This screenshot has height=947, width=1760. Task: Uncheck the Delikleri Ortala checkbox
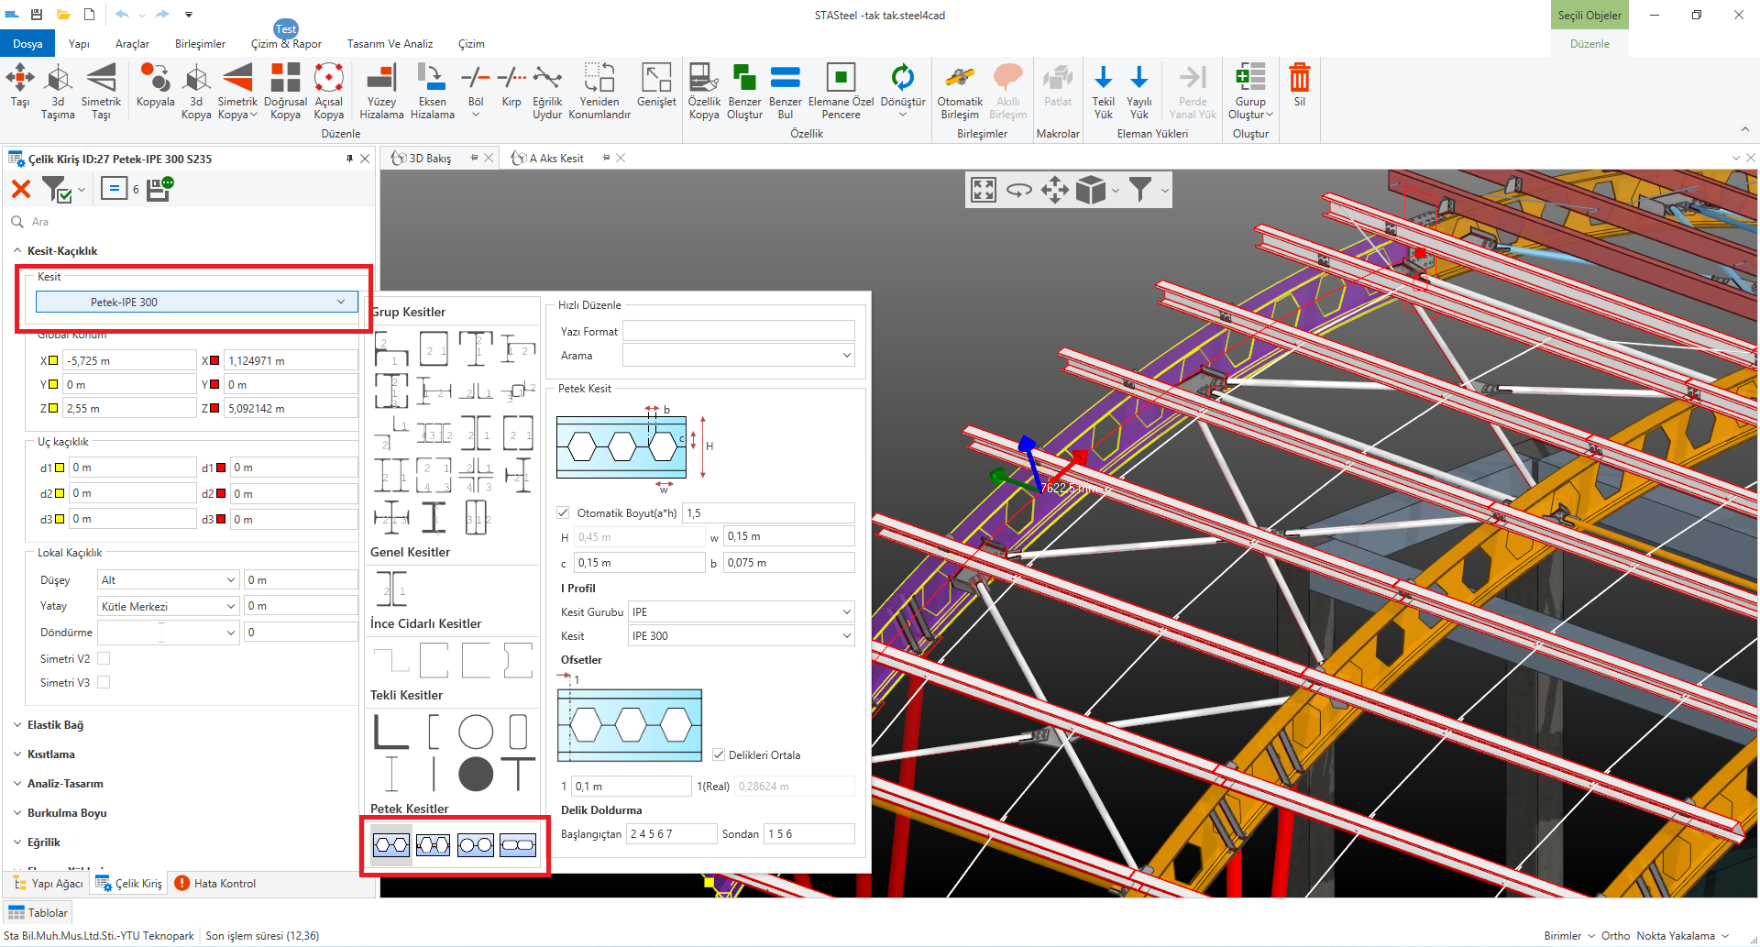720,755
